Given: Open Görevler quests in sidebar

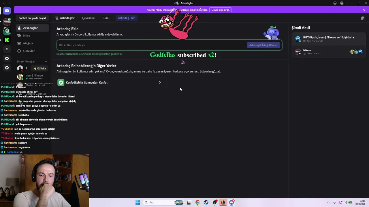Looking at the screenshot, I should [32, 51].
